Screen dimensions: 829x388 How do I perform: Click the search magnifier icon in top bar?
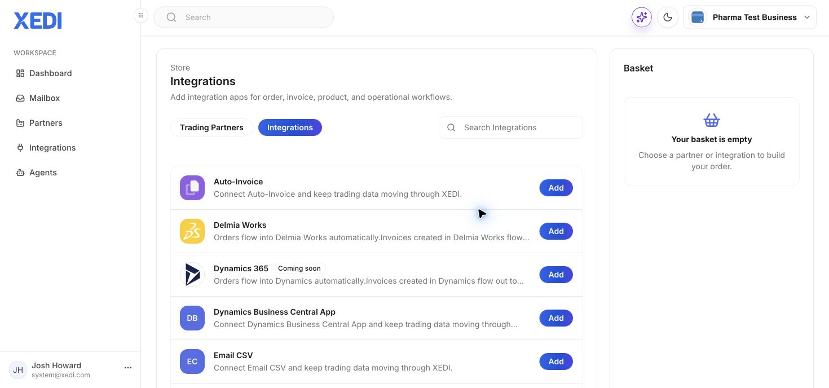coord(171,17)
